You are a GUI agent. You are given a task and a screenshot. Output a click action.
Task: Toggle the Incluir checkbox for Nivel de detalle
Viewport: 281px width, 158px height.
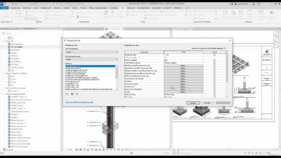pyautogui.click(x=214, y=60)
